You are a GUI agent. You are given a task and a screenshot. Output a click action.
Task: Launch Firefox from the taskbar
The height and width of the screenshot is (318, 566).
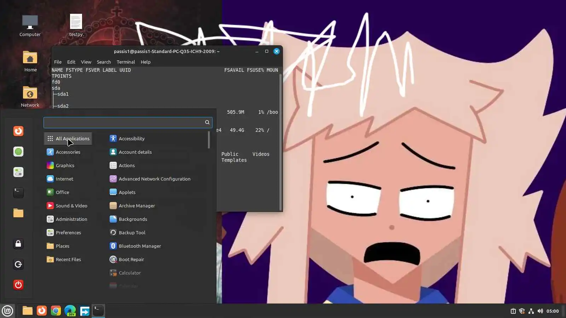(x=42, y=311)
